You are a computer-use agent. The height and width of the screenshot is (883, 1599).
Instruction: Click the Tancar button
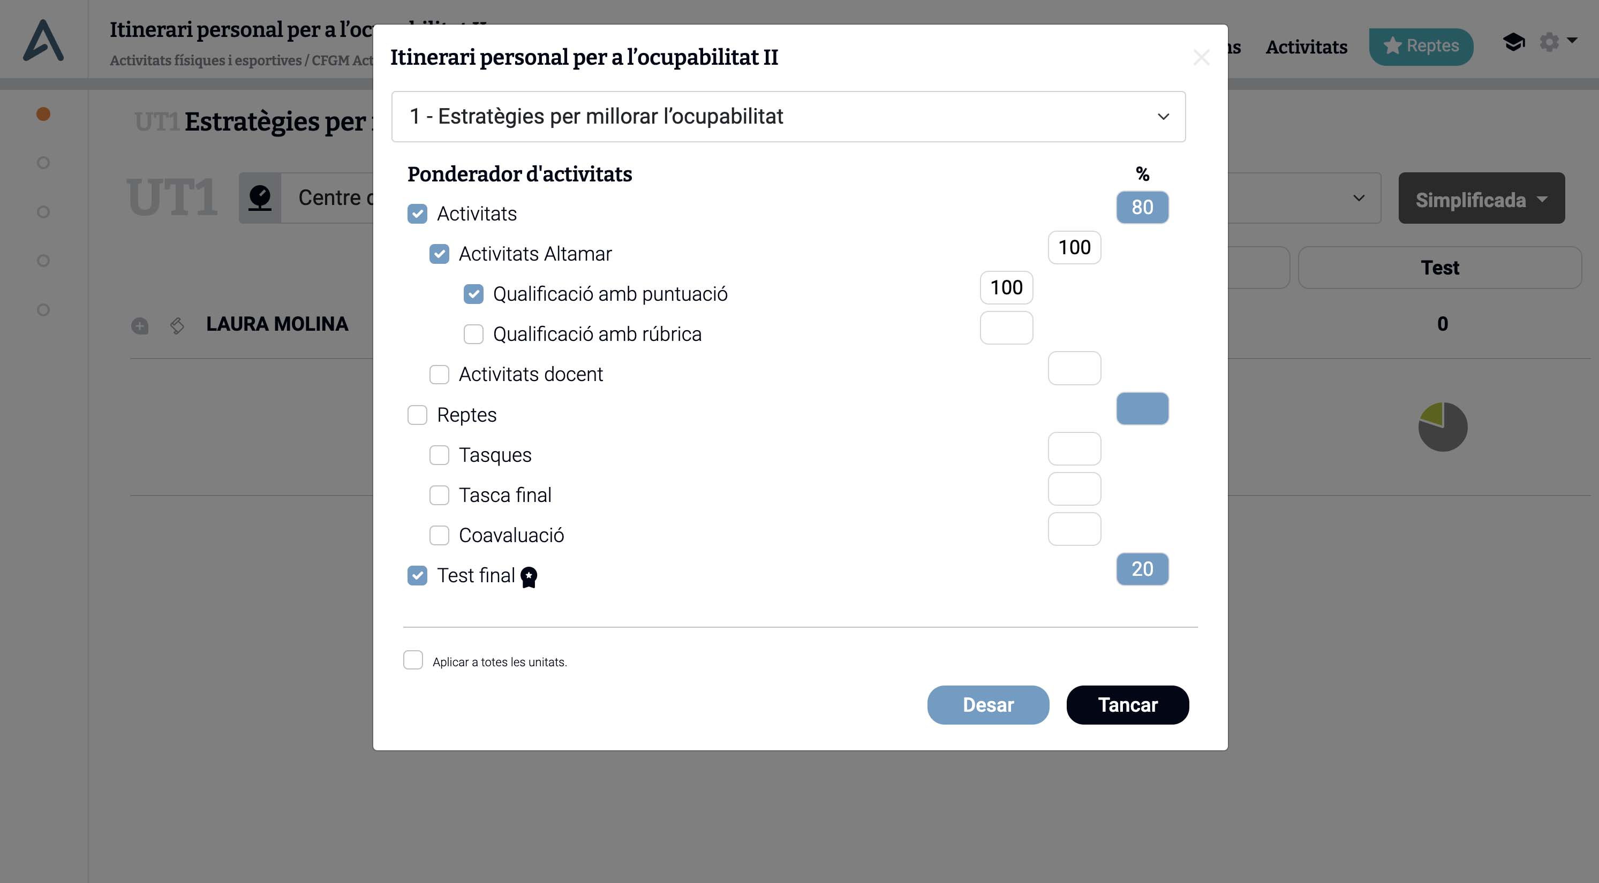coord(1127,705)
